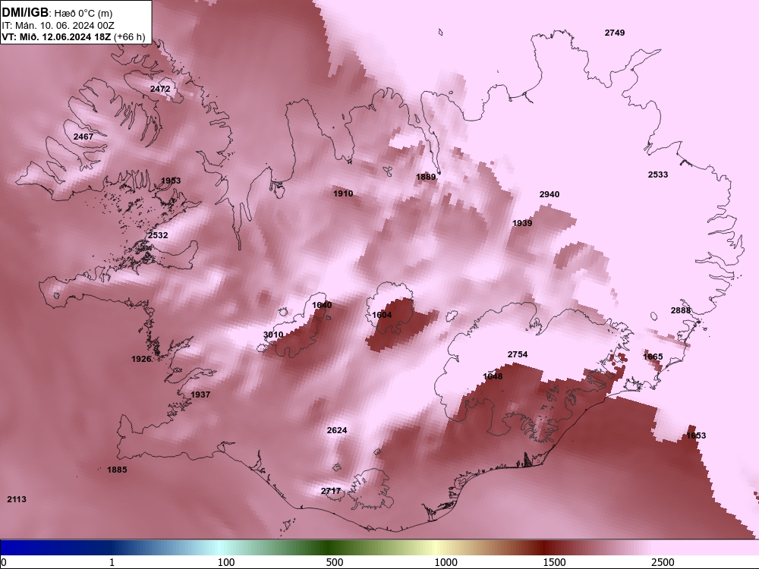
Task: Select the 1665 value label
Action: (653, 357)
